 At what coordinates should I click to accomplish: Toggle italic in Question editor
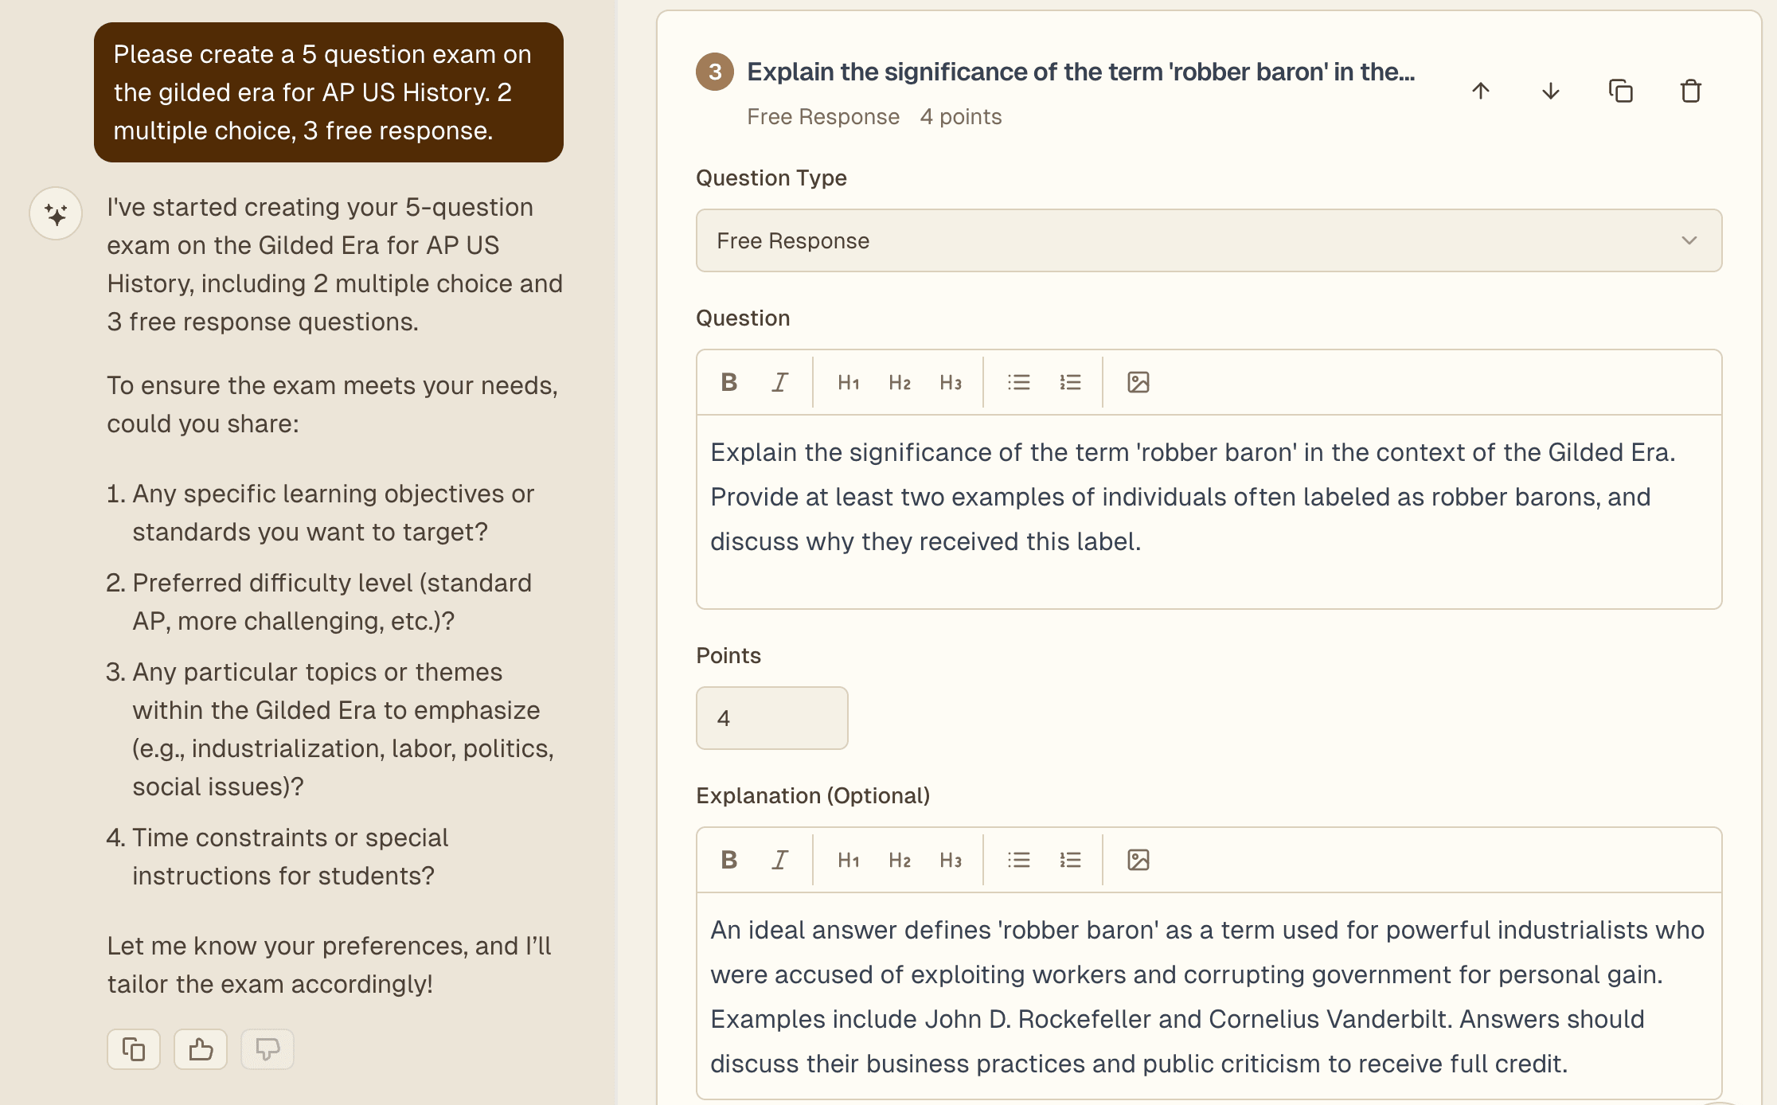click(x=780, y=382)
